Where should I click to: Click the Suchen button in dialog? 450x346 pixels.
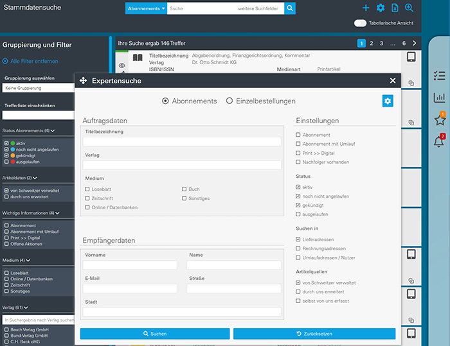pos(154,334)
